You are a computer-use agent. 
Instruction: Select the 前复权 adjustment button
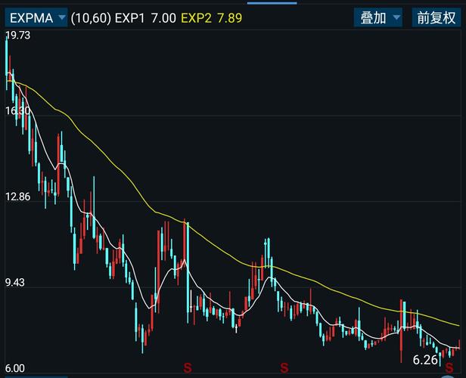436,18
